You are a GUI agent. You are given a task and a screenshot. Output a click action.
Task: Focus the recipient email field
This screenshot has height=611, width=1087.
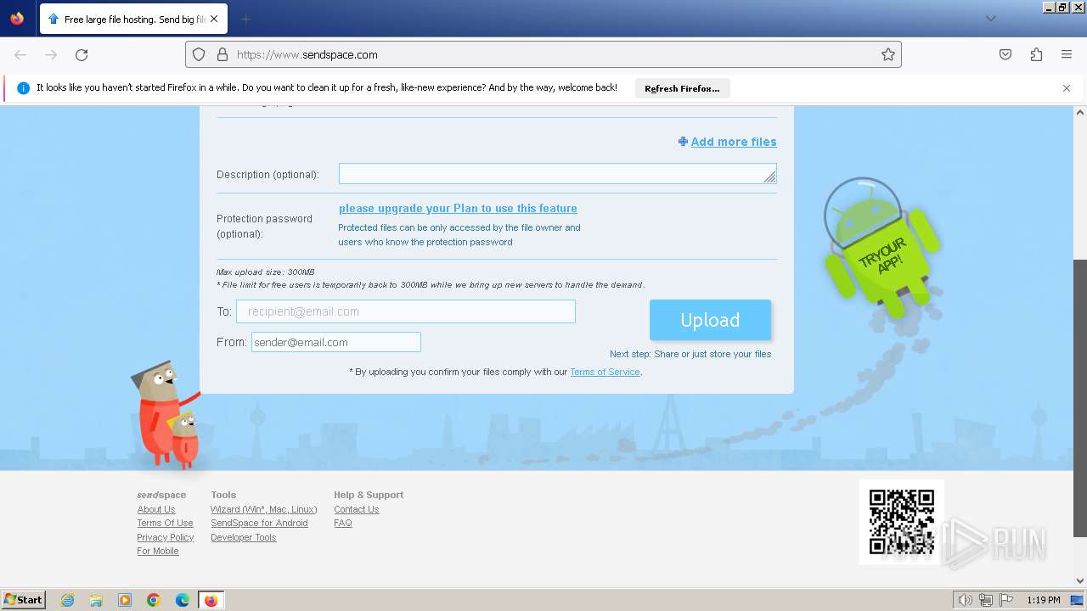coord(406,311)
